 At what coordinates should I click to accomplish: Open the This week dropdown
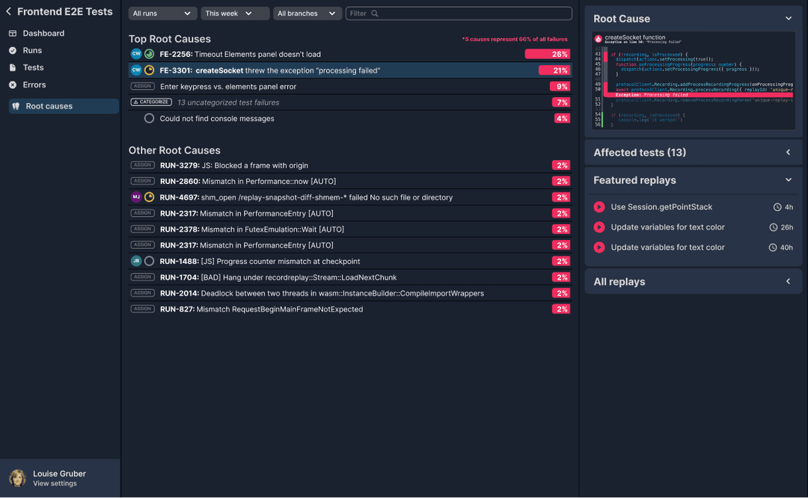pos(235,13)
